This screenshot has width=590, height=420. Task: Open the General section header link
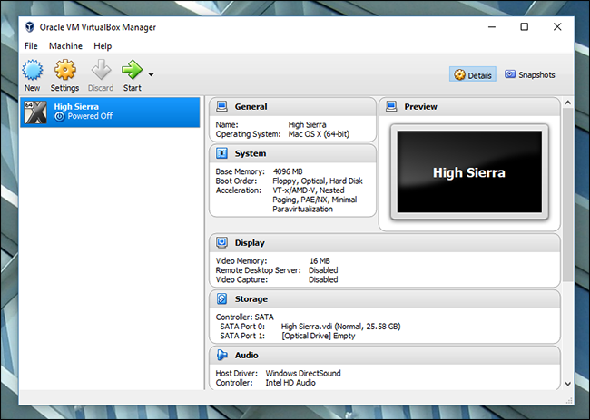pos(251,107)
